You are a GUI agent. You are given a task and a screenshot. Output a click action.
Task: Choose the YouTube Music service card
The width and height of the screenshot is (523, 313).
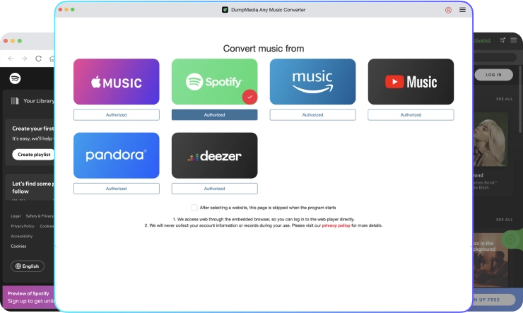click(411, 82)
